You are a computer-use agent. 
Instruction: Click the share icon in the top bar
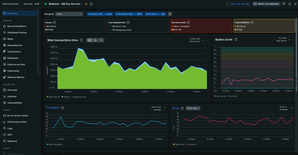[x=290, y=4]
